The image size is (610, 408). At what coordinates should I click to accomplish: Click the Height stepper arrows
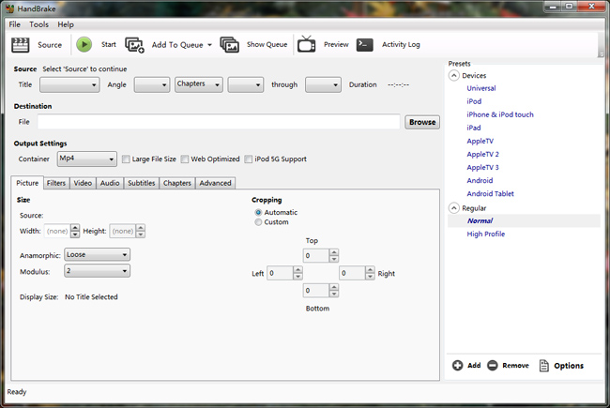(x=141, y=231)
